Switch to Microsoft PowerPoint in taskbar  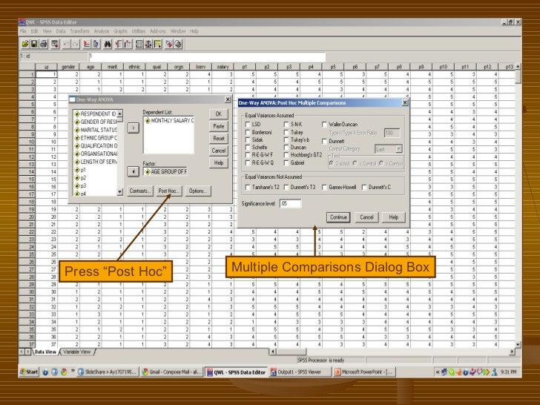coord(364,372)
